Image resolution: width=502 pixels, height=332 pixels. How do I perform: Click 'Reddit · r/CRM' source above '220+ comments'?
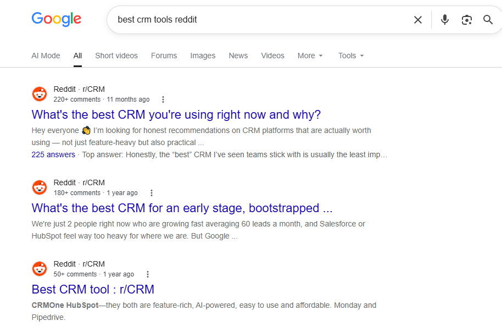(79, 89)
